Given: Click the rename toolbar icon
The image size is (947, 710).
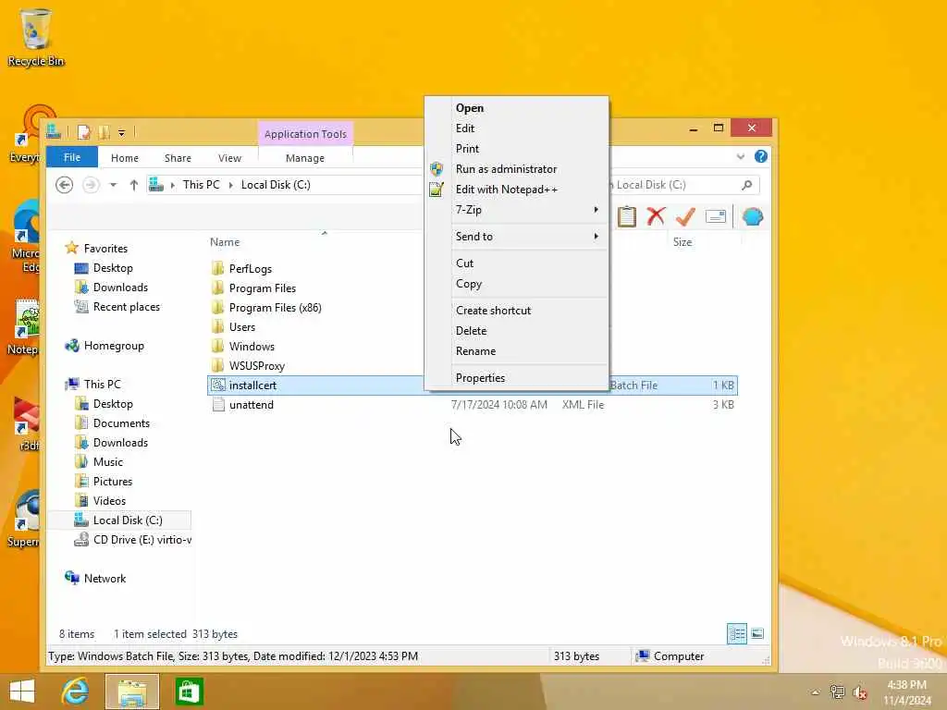Looking at the screenshot, I should 716,216.
